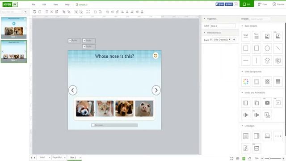Viewport: 286px width, 161px height.
Task: Select the 'Whose nose is this?' title
Action: 114,56
